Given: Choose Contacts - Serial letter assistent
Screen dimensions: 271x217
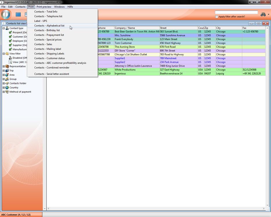Looking at the screenshot, I should (x=52, y=74).
